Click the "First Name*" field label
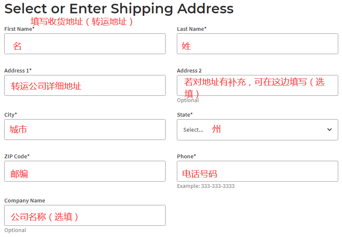Viewport: 342px width, 237px height. tap(19, 29)
